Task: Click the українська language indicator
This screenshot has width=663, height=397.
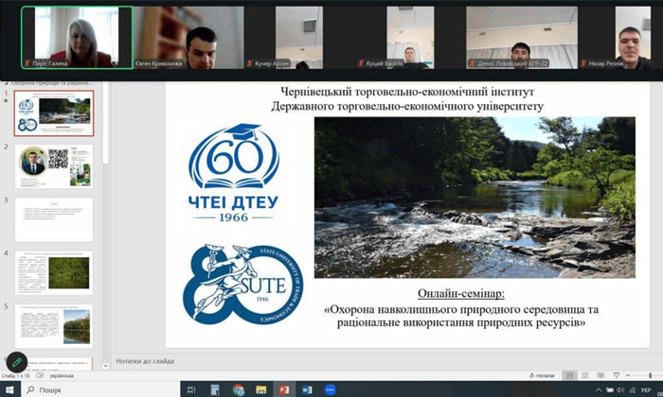Action: (x=62, y=375)
